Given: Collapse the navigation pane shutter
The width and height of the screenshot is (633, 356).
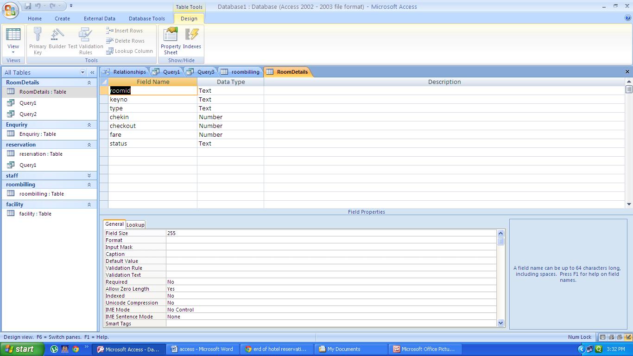Looking at the screenshot, I should coord(92,72).
